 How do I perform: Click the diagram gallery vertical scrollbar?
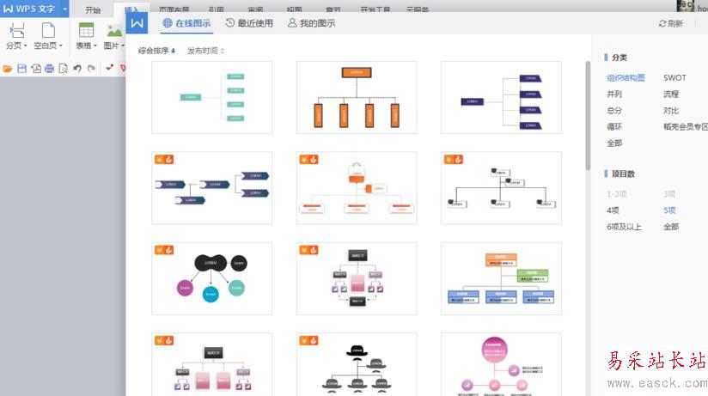click(588, 116)
